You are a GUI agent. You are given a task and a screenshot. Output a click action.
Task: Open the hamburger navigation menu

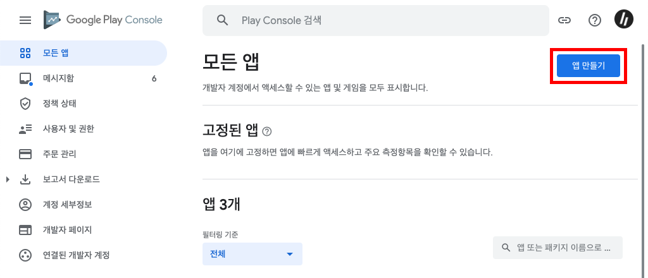(x=25, y=20)
